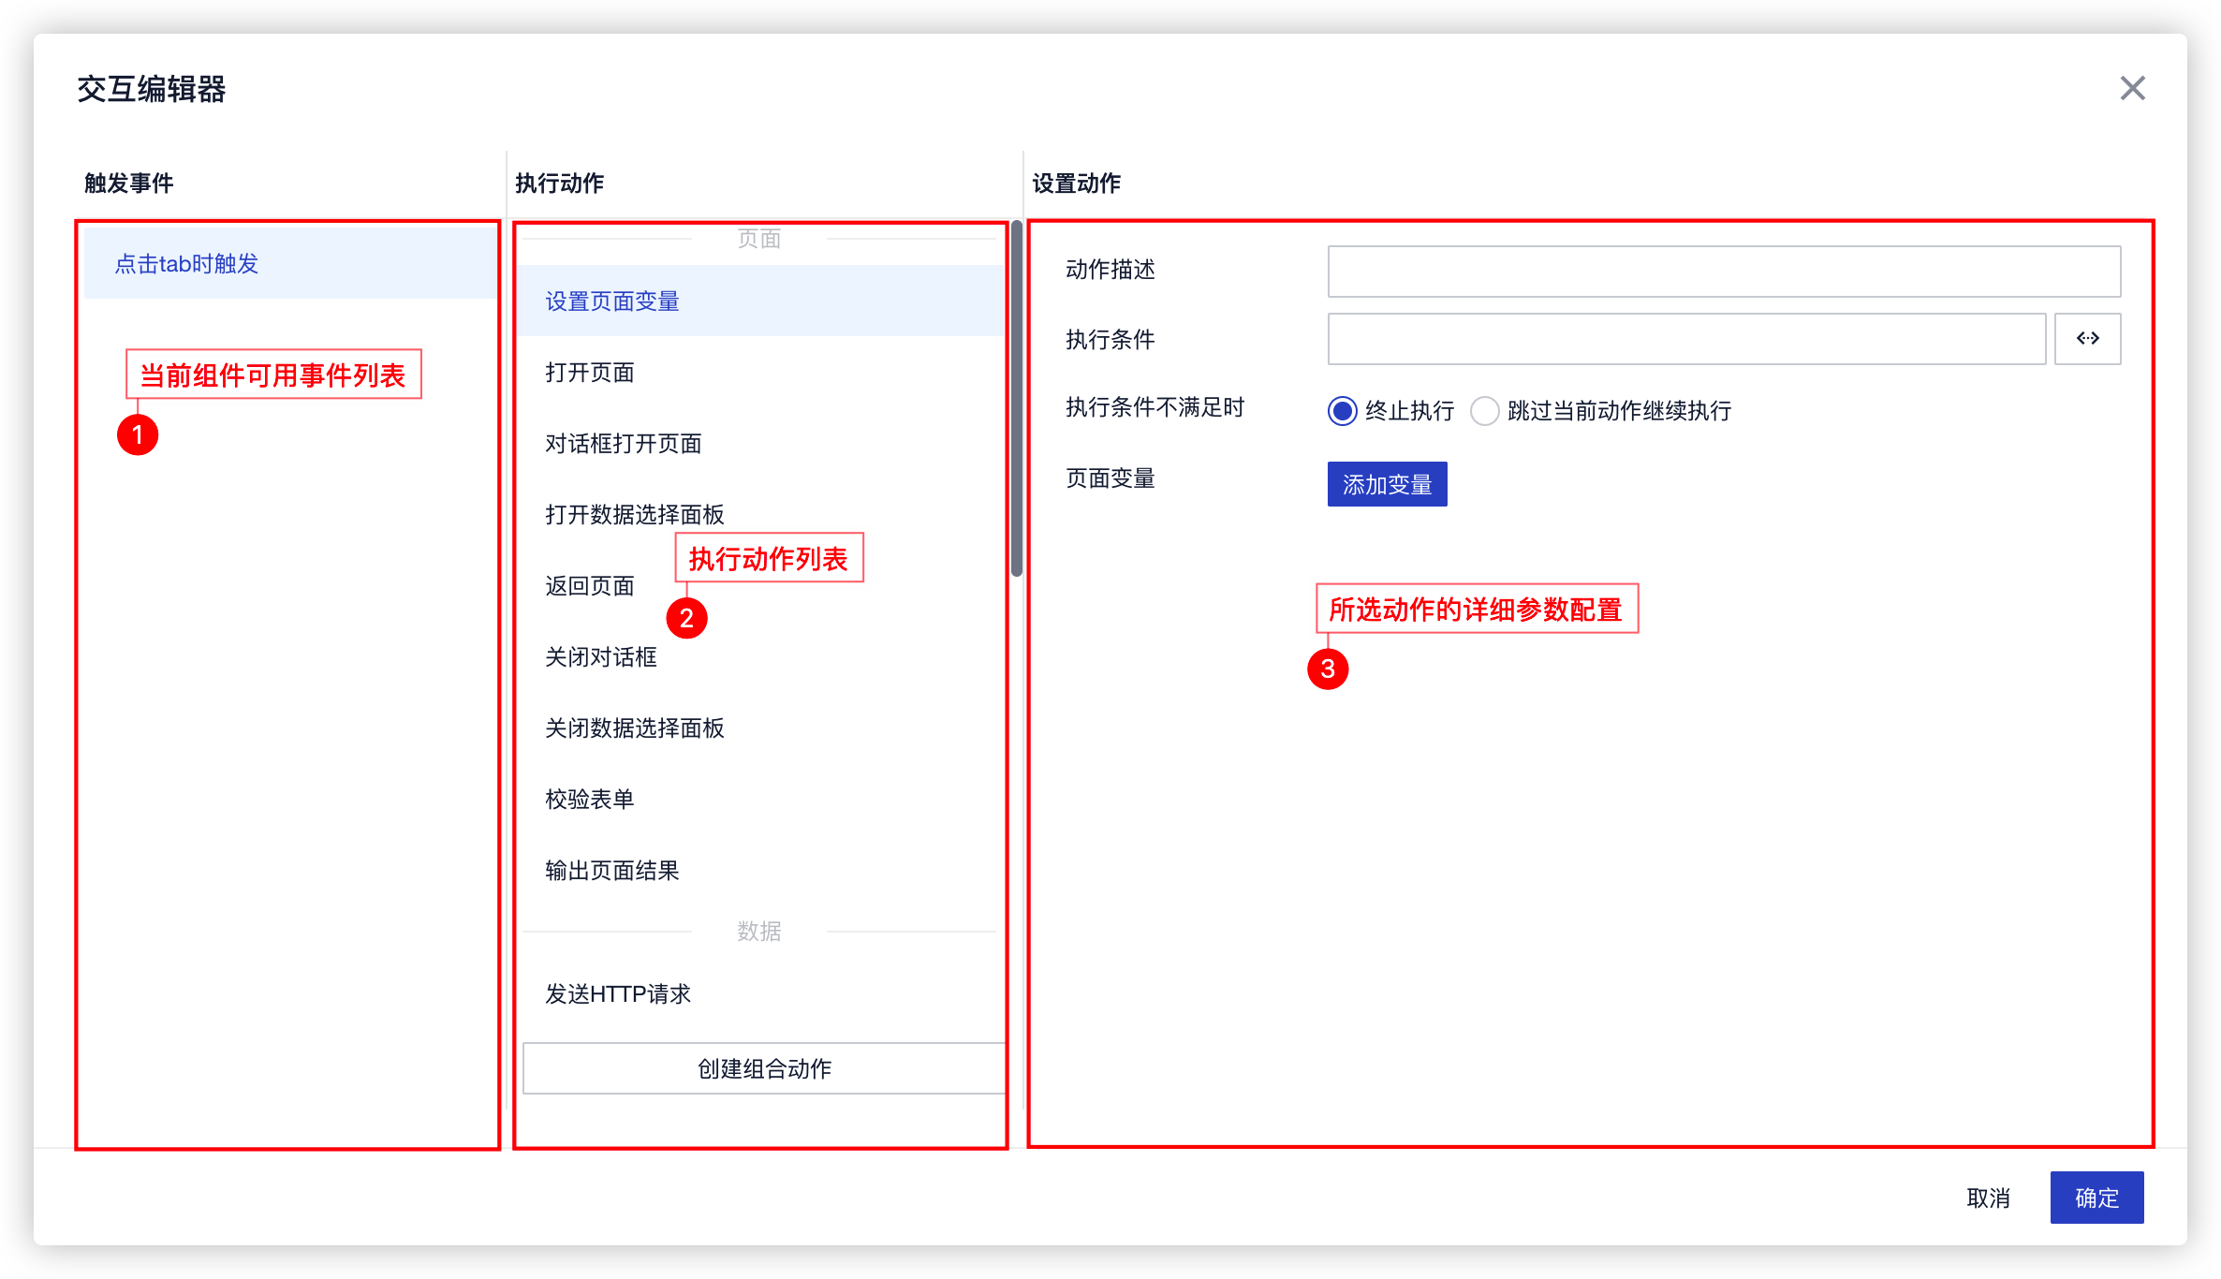Image resolution: width=2221 pixels, height=1279 pixels.
Task: Click the 确定 button
Action: [2096, 1198]
